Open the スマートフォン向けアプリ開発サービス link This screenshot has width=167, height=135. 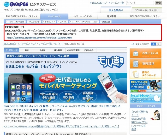[x=62, y=126]
